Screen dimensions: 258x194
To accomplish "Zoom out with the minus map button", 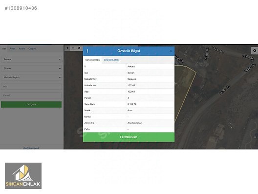I will coord(73,48).
